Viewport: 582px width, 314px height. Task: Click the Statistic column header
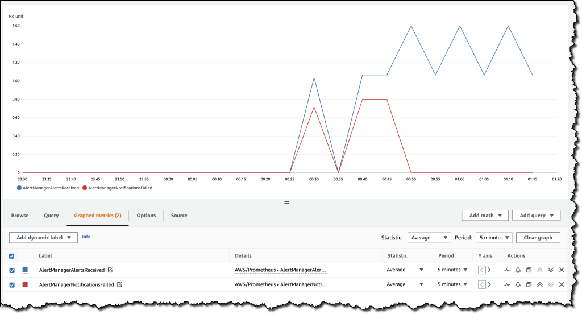397,256
